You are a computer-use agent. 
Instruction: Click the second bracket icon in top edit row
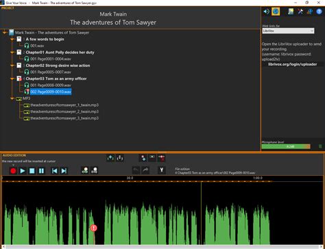(120, 158)
